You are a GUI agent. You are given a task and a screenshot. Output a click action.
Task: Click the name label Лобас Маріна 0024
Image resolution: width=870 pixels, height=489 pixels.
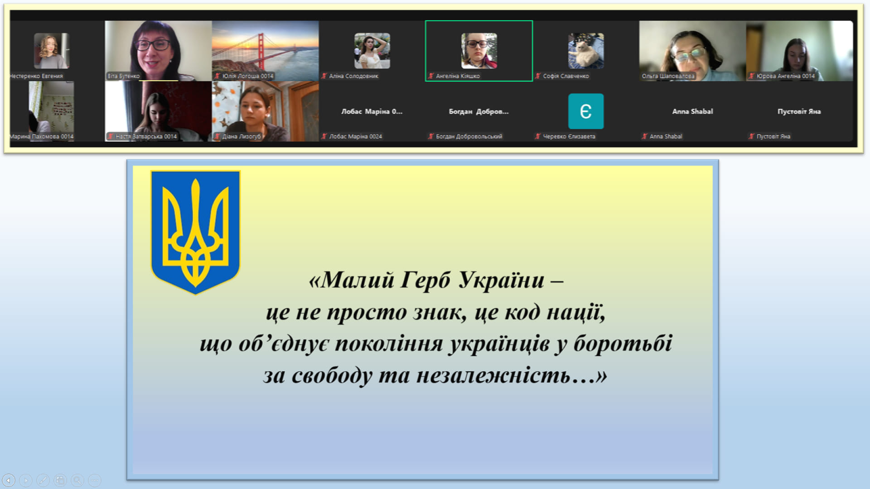click(x=355, y=136)
